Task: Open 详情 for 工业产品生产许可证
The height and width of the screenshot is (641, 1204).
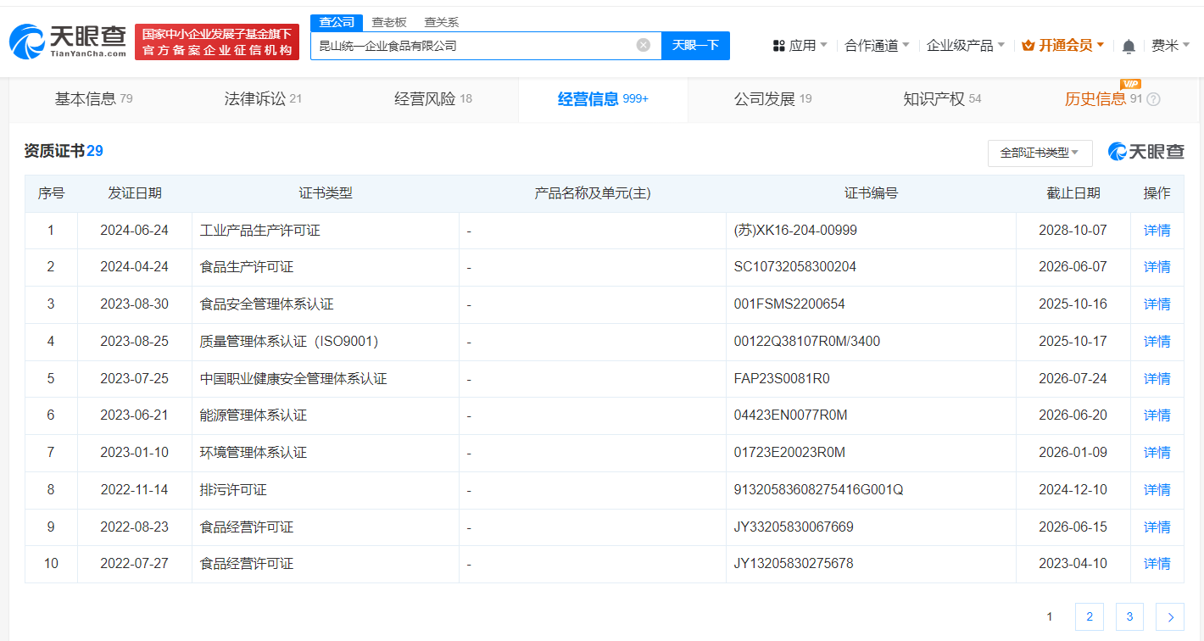Action: click(x=1157, y=231)
